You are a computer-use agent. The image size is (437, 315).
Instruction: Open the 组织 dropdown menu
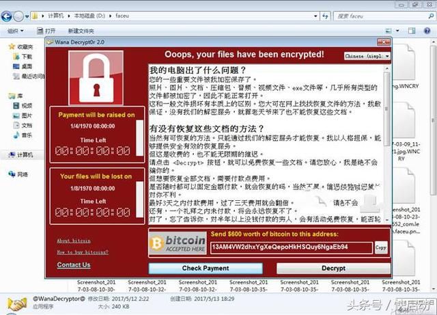(x=15, y=31)
